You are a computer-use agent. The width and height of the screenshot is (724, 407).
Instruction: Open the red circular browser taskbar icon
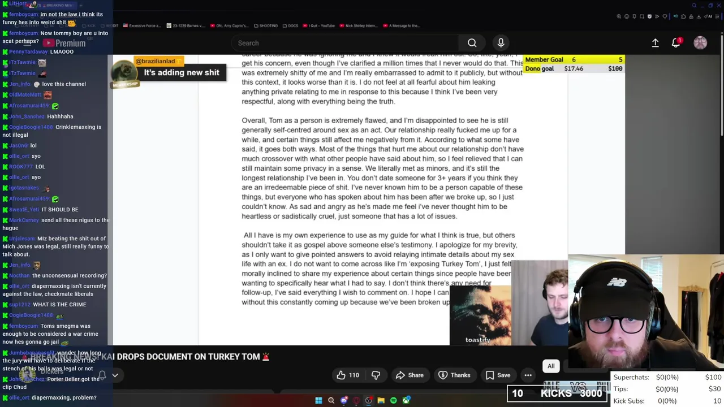point(356,401)
